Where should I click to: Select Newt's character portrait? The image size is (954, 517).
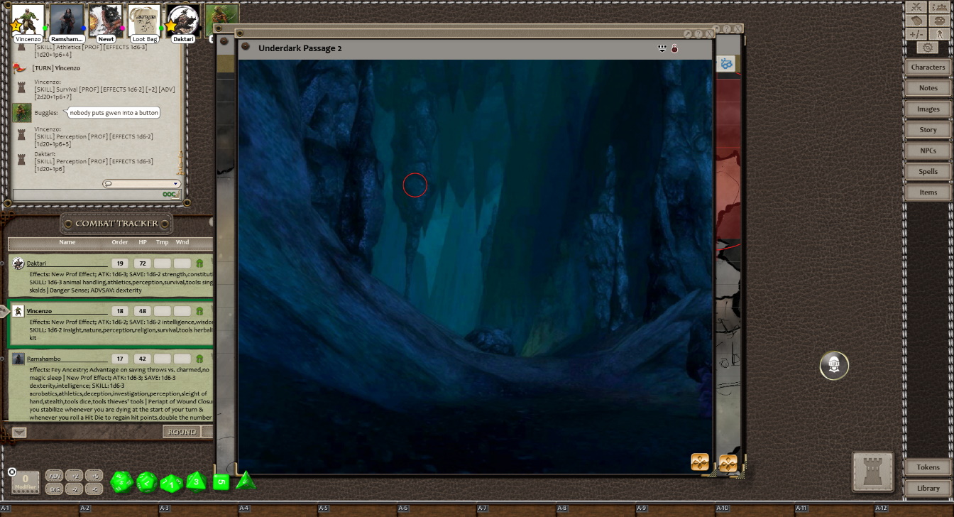point(106,19)
